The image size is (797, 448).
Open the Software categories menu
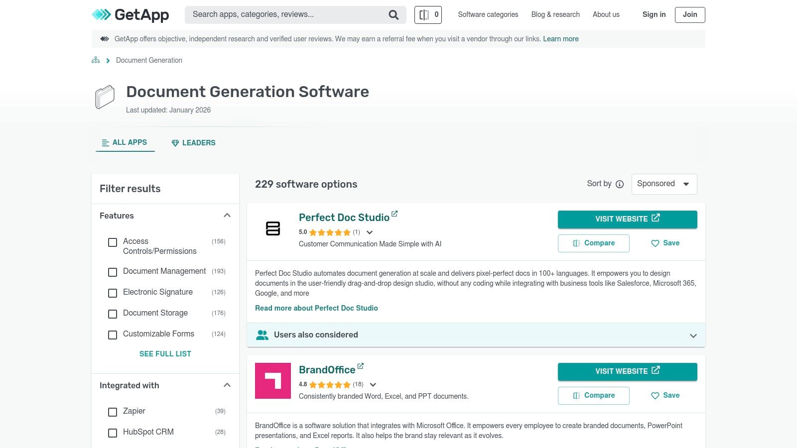click(488, 14)
